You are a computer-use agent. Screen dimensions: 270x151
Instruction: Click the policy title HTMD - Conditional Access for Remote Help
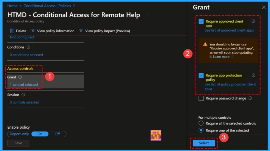74,15
